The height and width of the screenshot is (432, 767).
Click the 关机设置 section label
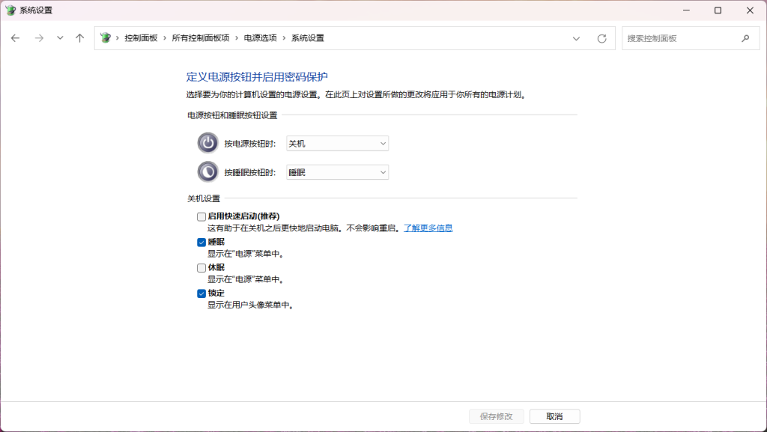click(204, 198)
